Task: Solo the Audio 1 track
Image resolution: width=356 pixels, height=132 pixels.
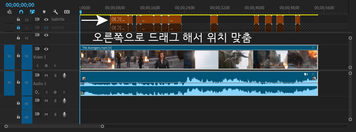Action: pos(55,76)
